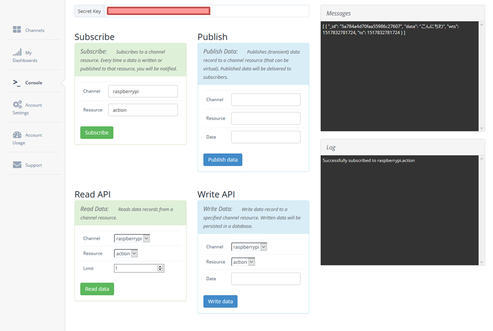
Task: Click Subscribe Channel field with raspberrypi
Action: [x=143, y=91]
